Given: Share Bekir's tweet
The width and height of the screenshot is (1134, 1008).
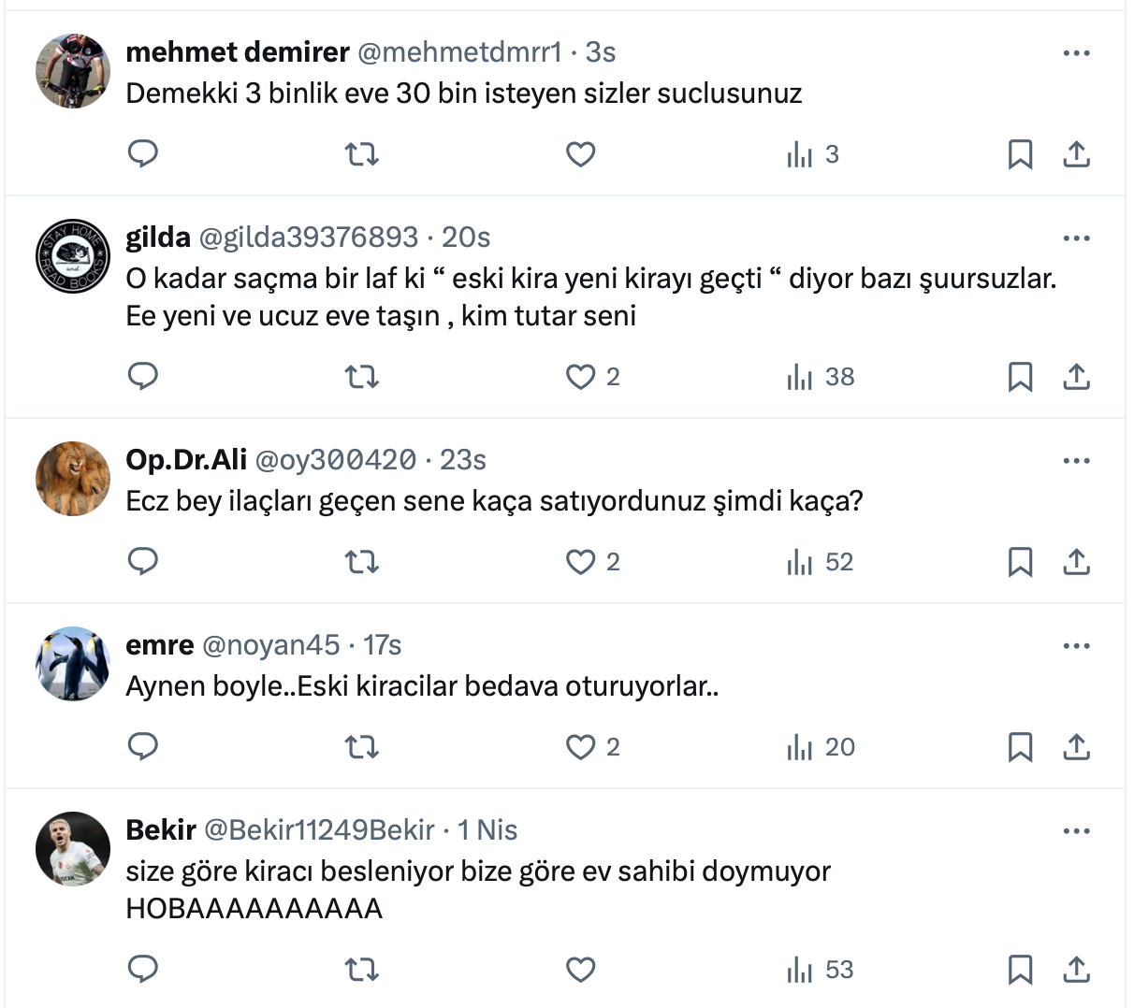Looking at the screenshot, I should click(1077, 970).
